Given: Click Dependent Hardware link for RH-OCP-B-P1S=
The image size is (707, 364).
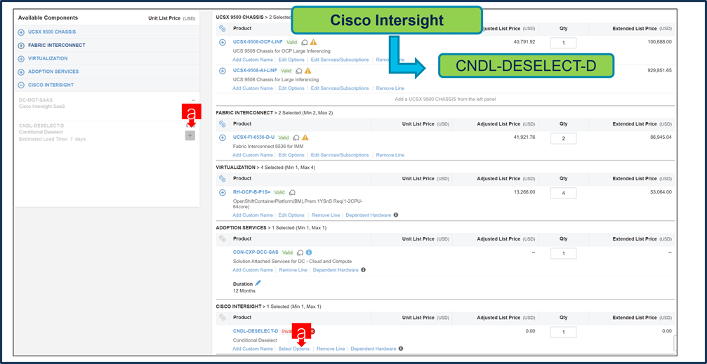Looking at the screenshot, I should coord(369,215).
